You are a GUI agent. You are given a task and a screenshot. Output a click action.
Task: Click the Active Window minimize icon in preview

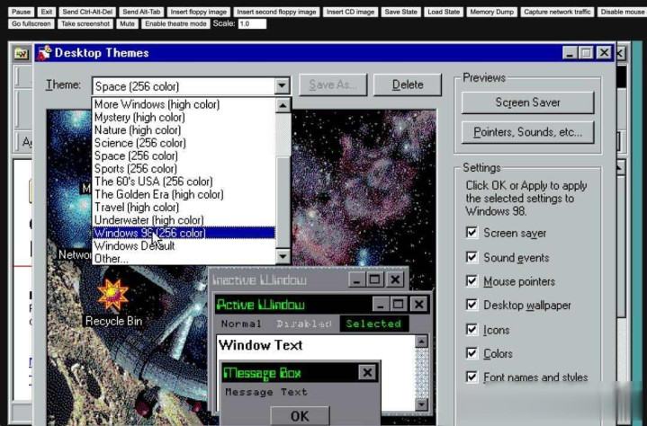[381, 305]
